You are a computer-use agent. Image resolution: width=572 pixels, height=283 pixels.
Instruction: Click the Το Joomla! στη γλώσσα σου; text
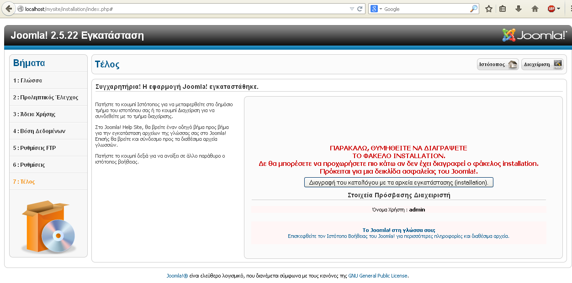(x=399, y=230)
